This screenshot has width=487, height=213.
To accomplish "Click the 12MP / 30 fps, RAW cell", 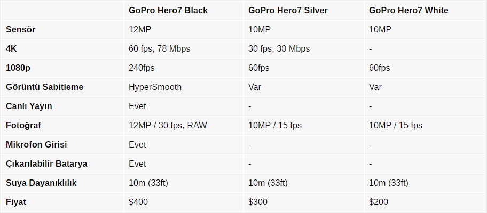I will point(184,126).
